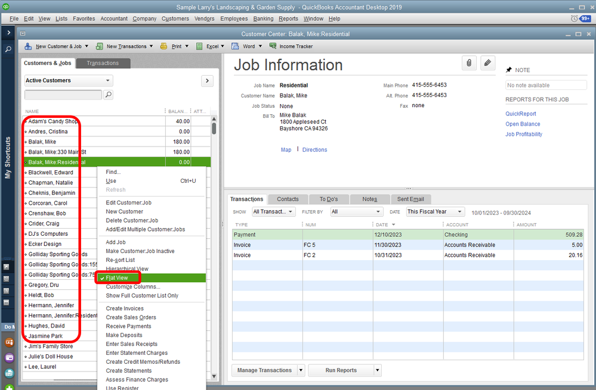596x390 pixels.
Task: Expand the This Fiscal Year date dropdown
Action: click(x=434, y=212)
